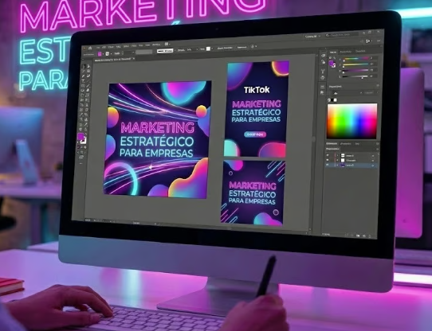The image size is (432, 331).
Task: Click the TikTok artboard's pink pill button
Action: 255,134
